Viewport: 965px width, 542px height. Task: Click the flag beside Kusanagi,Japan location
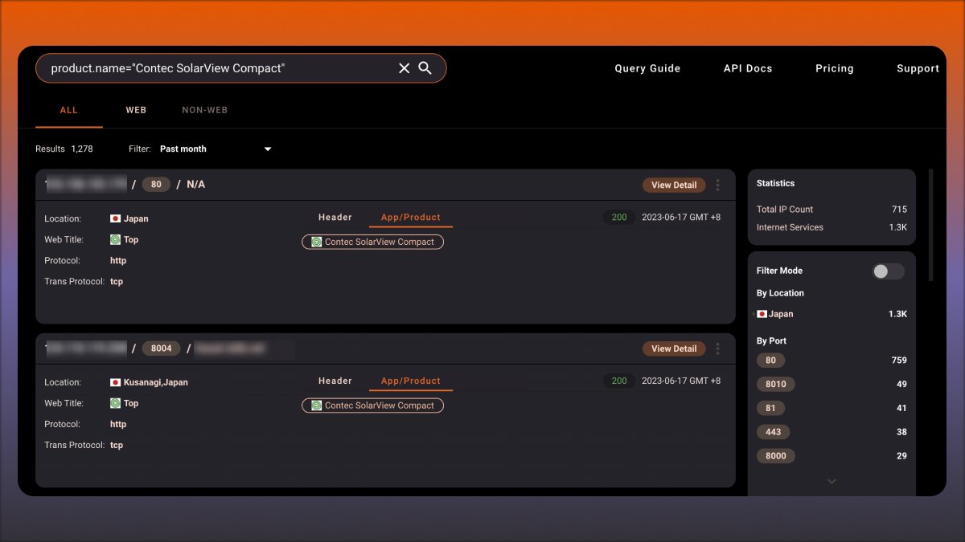point(113,381)
